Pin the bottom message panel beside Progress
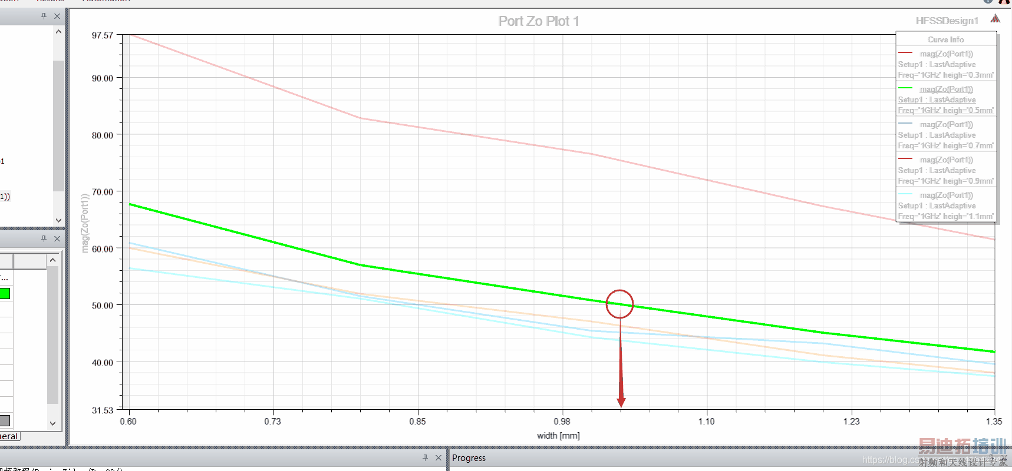This screenshot has width=1012, height=471. click(425, 457)
